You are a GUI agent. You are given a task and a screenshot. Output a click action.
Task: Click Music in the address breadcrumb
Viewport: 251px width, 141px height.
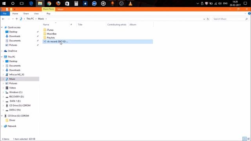click(41, 19)
